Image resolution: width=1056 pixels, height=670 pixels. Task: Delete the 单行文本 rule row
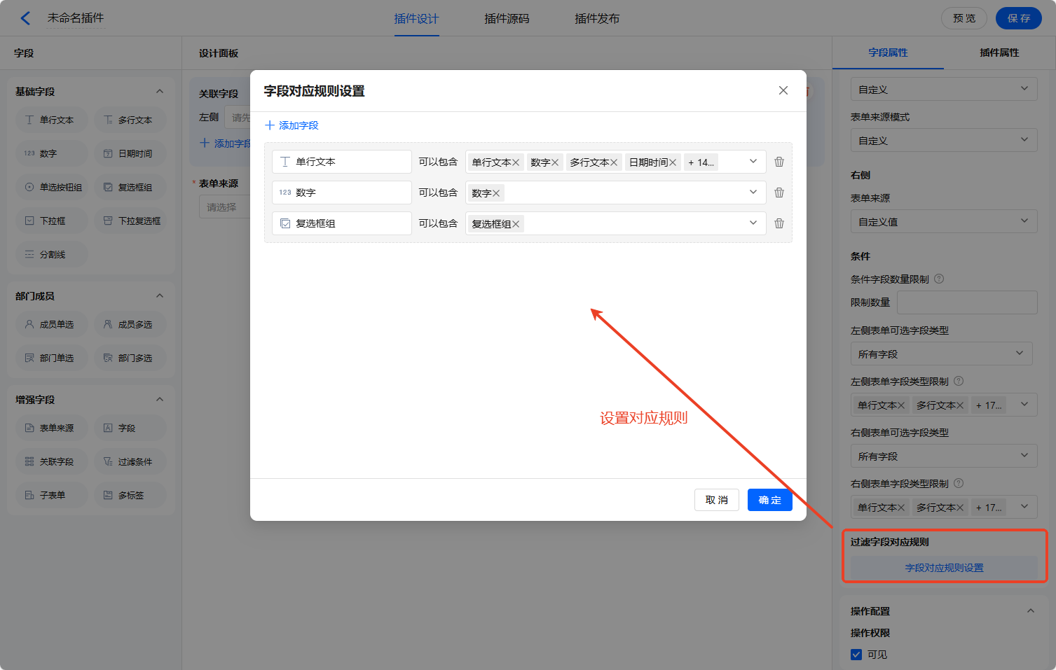pos(779,162)
